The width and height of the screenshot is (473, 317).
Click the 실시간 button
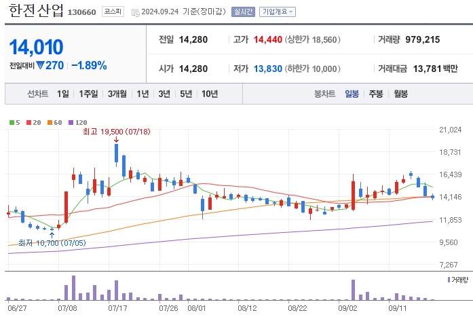[243, 12]
